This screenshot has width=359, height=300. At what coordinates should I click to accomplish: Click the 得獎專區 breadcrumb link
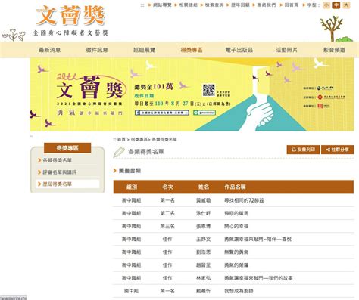[139, 139]
